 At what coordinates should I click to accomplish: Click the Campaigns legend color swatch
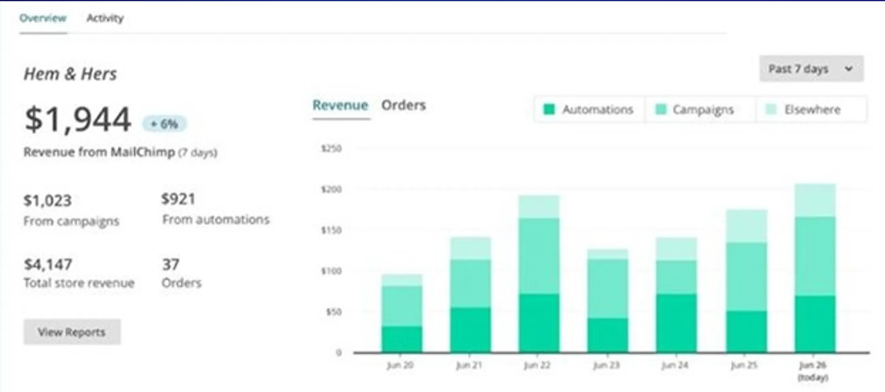point(661,109)
